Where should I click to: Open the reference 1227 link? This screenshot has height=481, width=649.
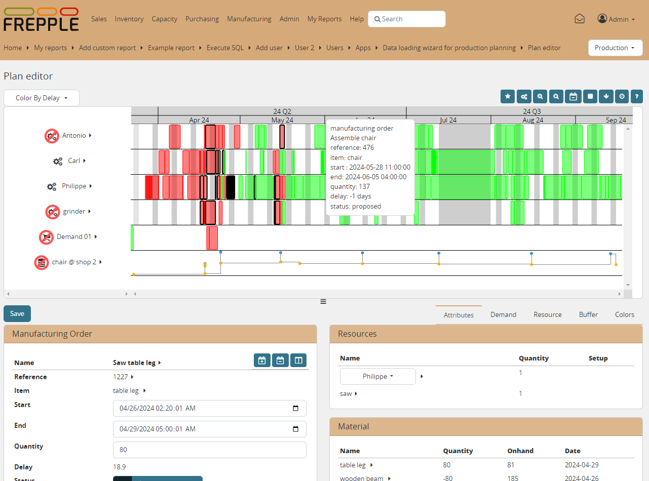coord(122,377)
